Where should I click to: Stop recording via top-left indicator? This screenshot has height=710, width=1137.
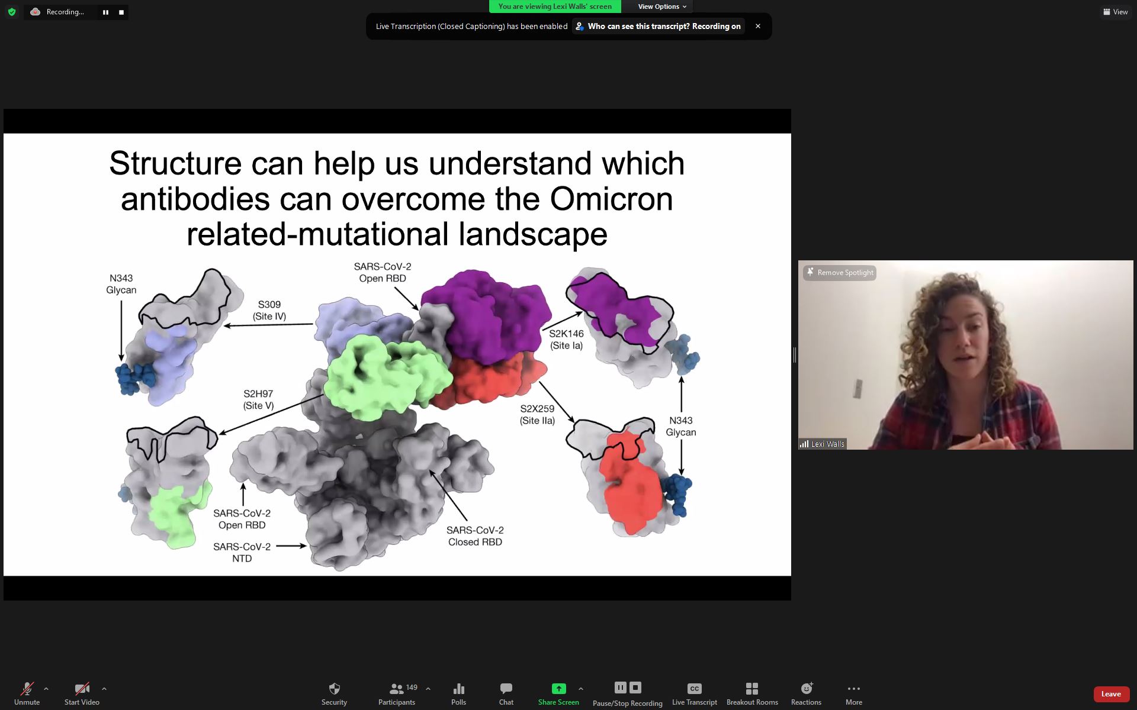point(121,12)
